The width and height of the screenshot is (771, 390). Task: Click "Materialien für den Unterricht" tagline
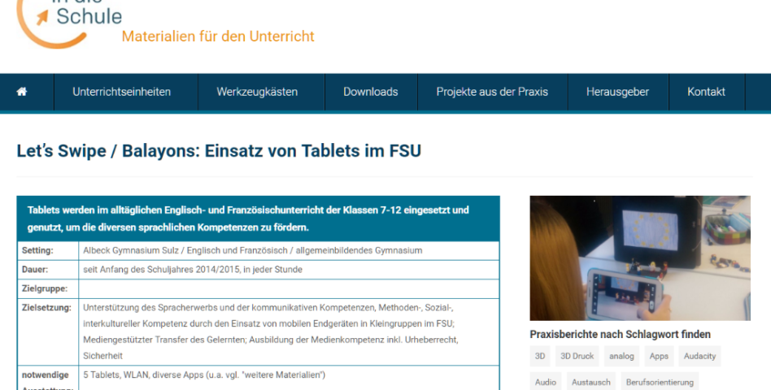(x=218, y=37)
